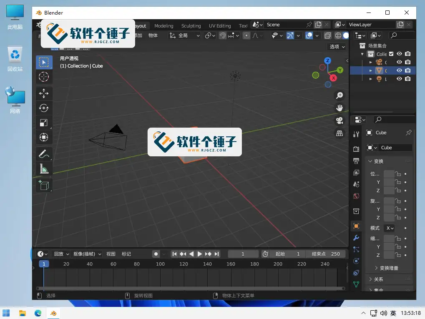The width and height of the screenshot is (425, 319).
Task: Open File Explorer from taskbar
Action: pyautogui.click(x=22, y=313)
